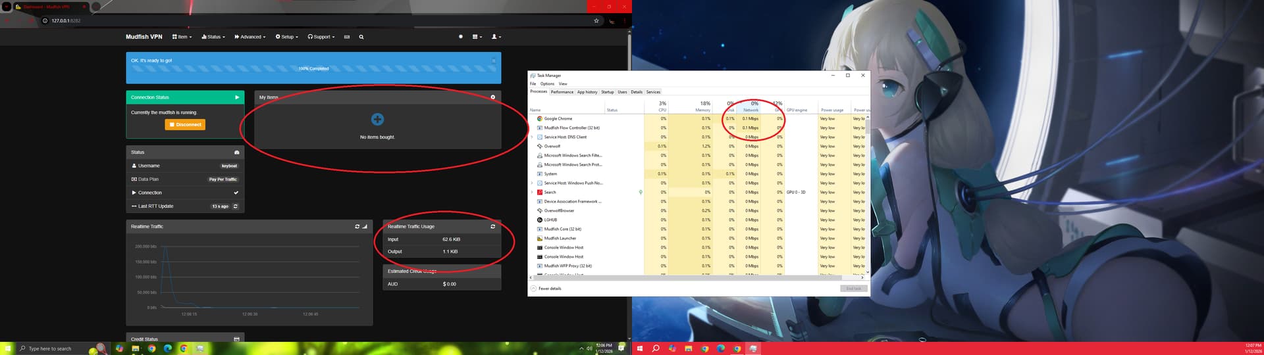The image size is (1264, 355).
Task: Click the search magnifier icon in Mudfish navbar
Action: [361, 37]
